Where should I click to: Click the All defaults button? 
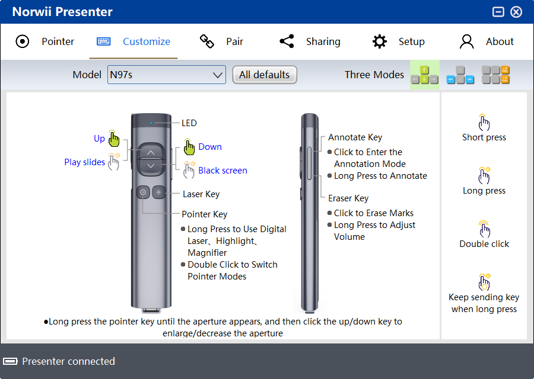pos(265,75)
